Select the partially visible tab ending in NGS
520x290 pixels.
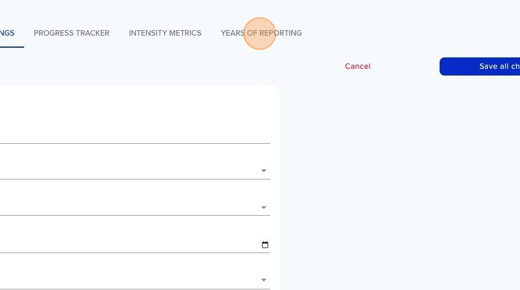[x=7, y=33]
